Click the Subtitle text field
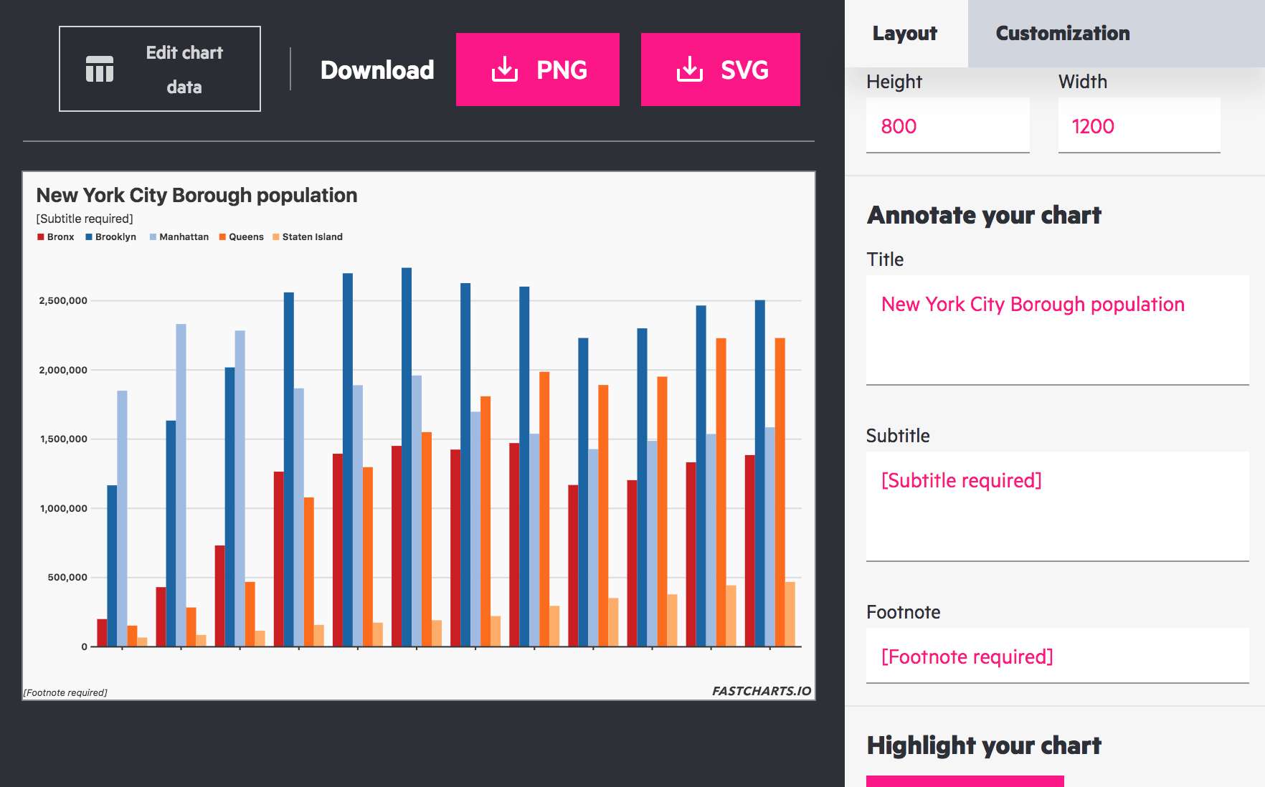 tap(1057, 505)
